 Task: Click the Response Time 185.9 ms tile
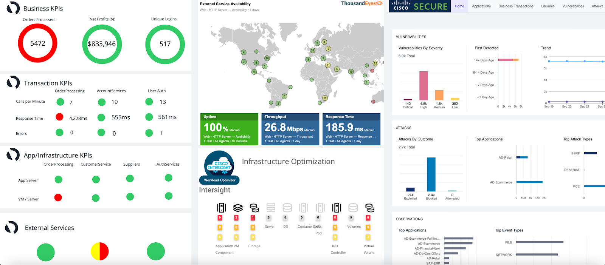click(x=351, y=129)
